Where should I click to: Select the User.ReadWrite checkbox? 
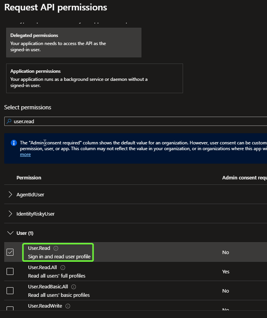pos(10,309)
